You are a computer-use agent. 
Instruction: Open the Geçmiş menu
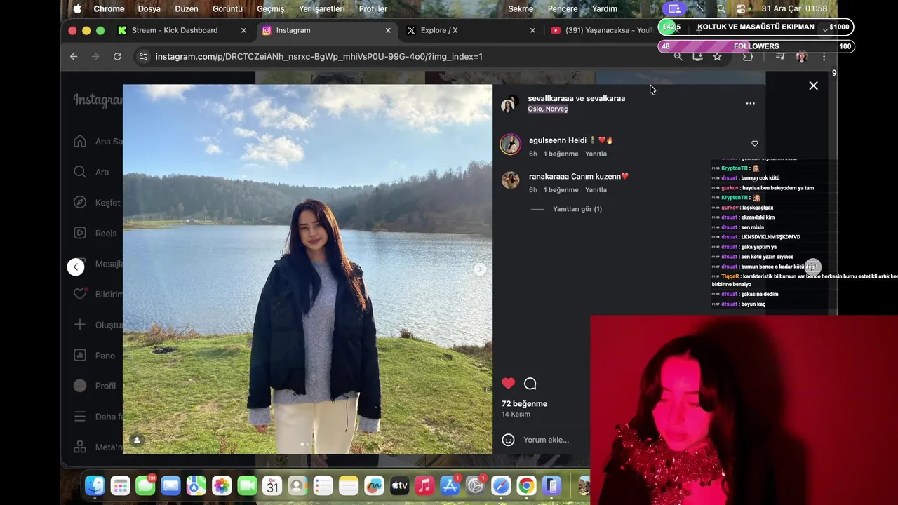pos(271,8)
